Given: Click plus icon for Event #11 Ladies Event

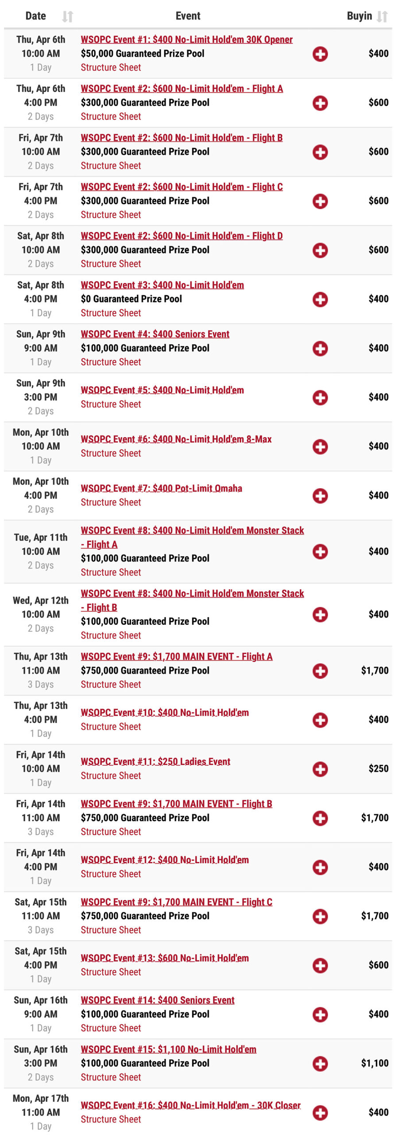Looking at the screenshot, I should pyautogui.click(x=320, y=769).
